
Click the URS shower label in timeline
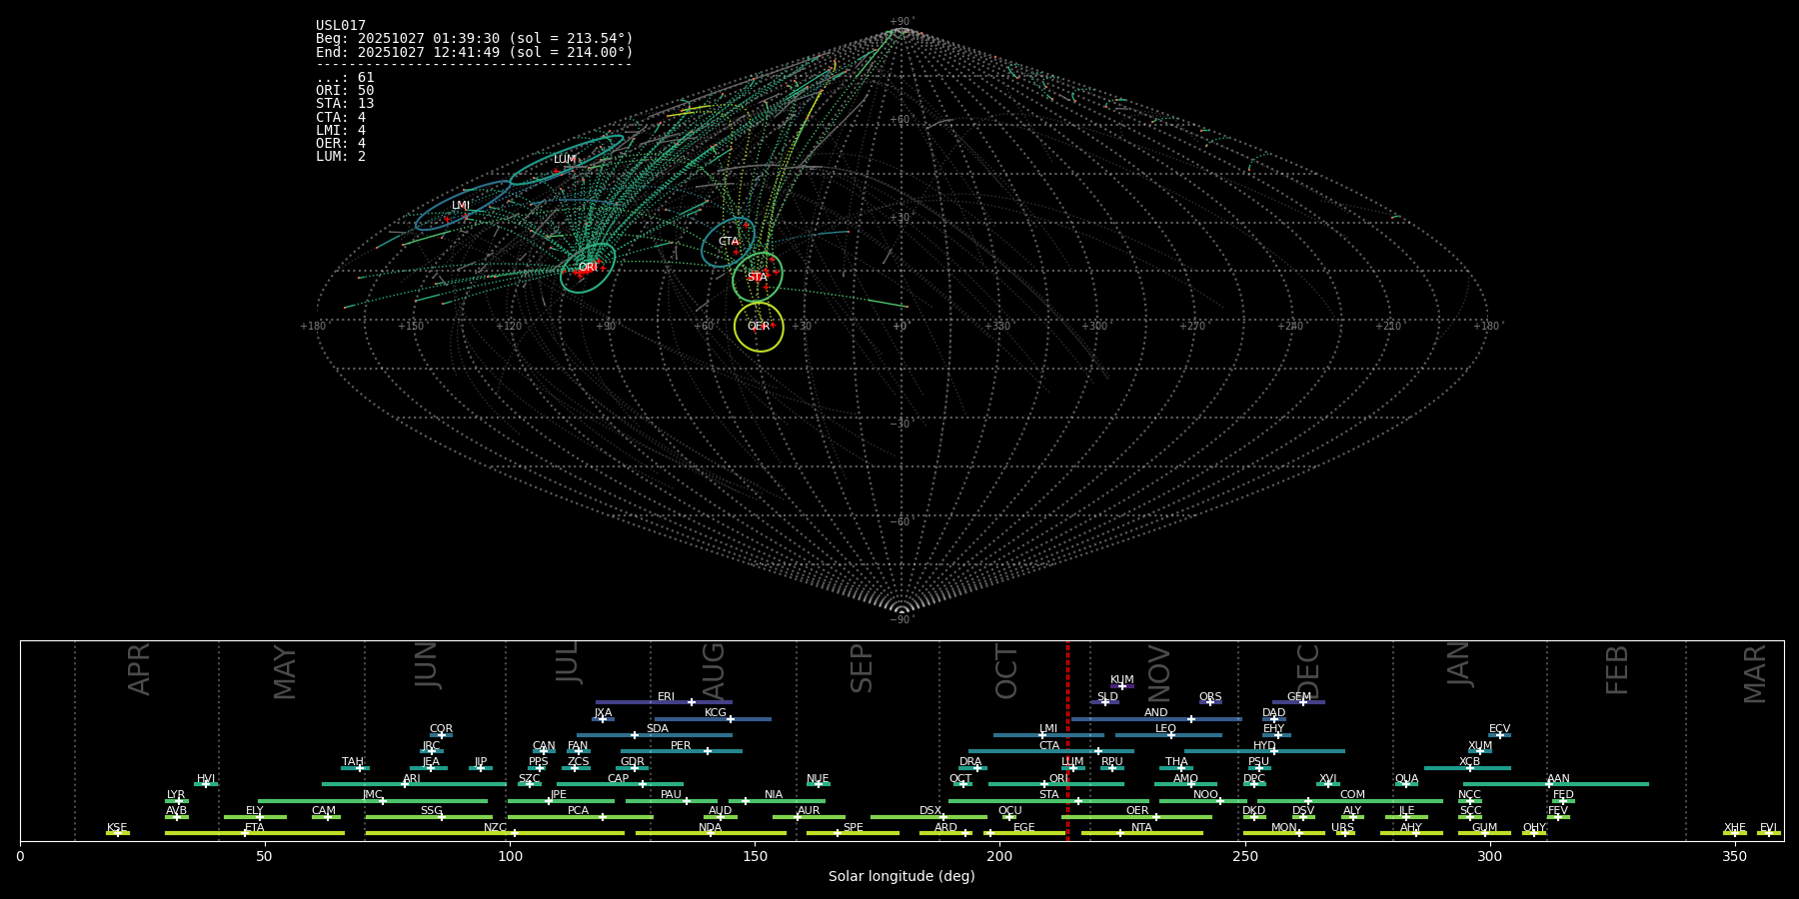[1343, 828]
